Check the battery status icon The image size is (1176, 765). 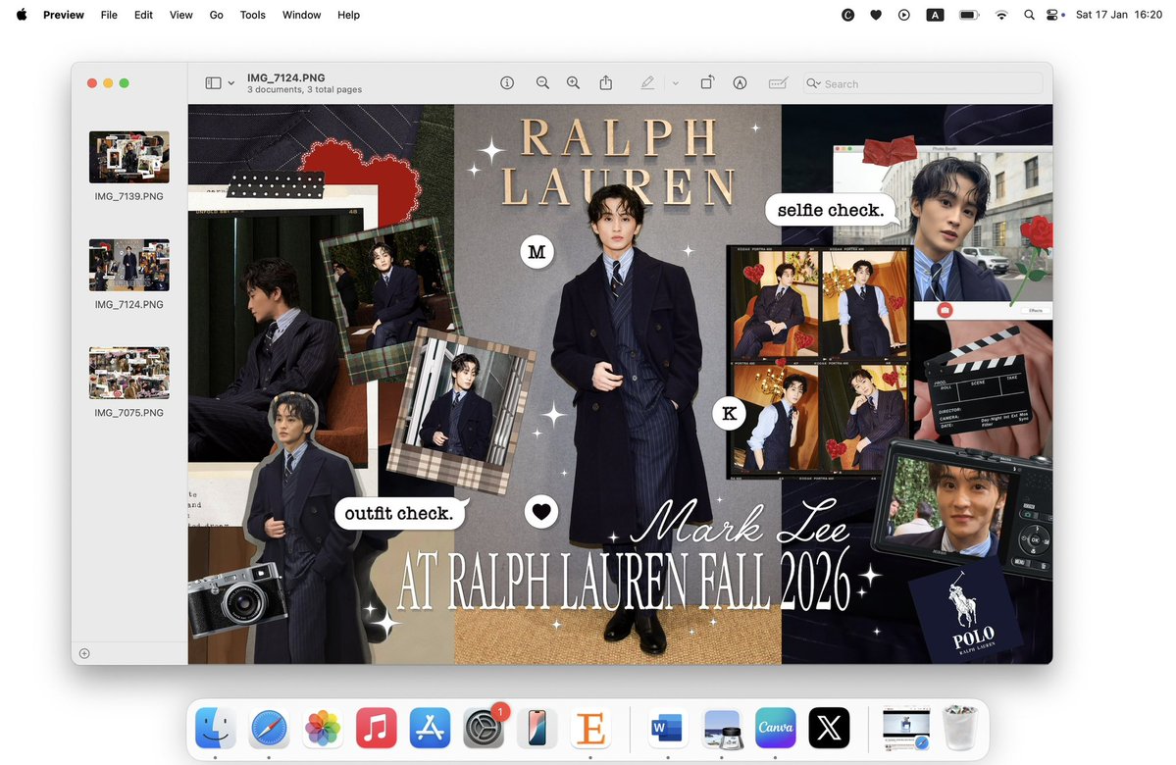point(969,15)
